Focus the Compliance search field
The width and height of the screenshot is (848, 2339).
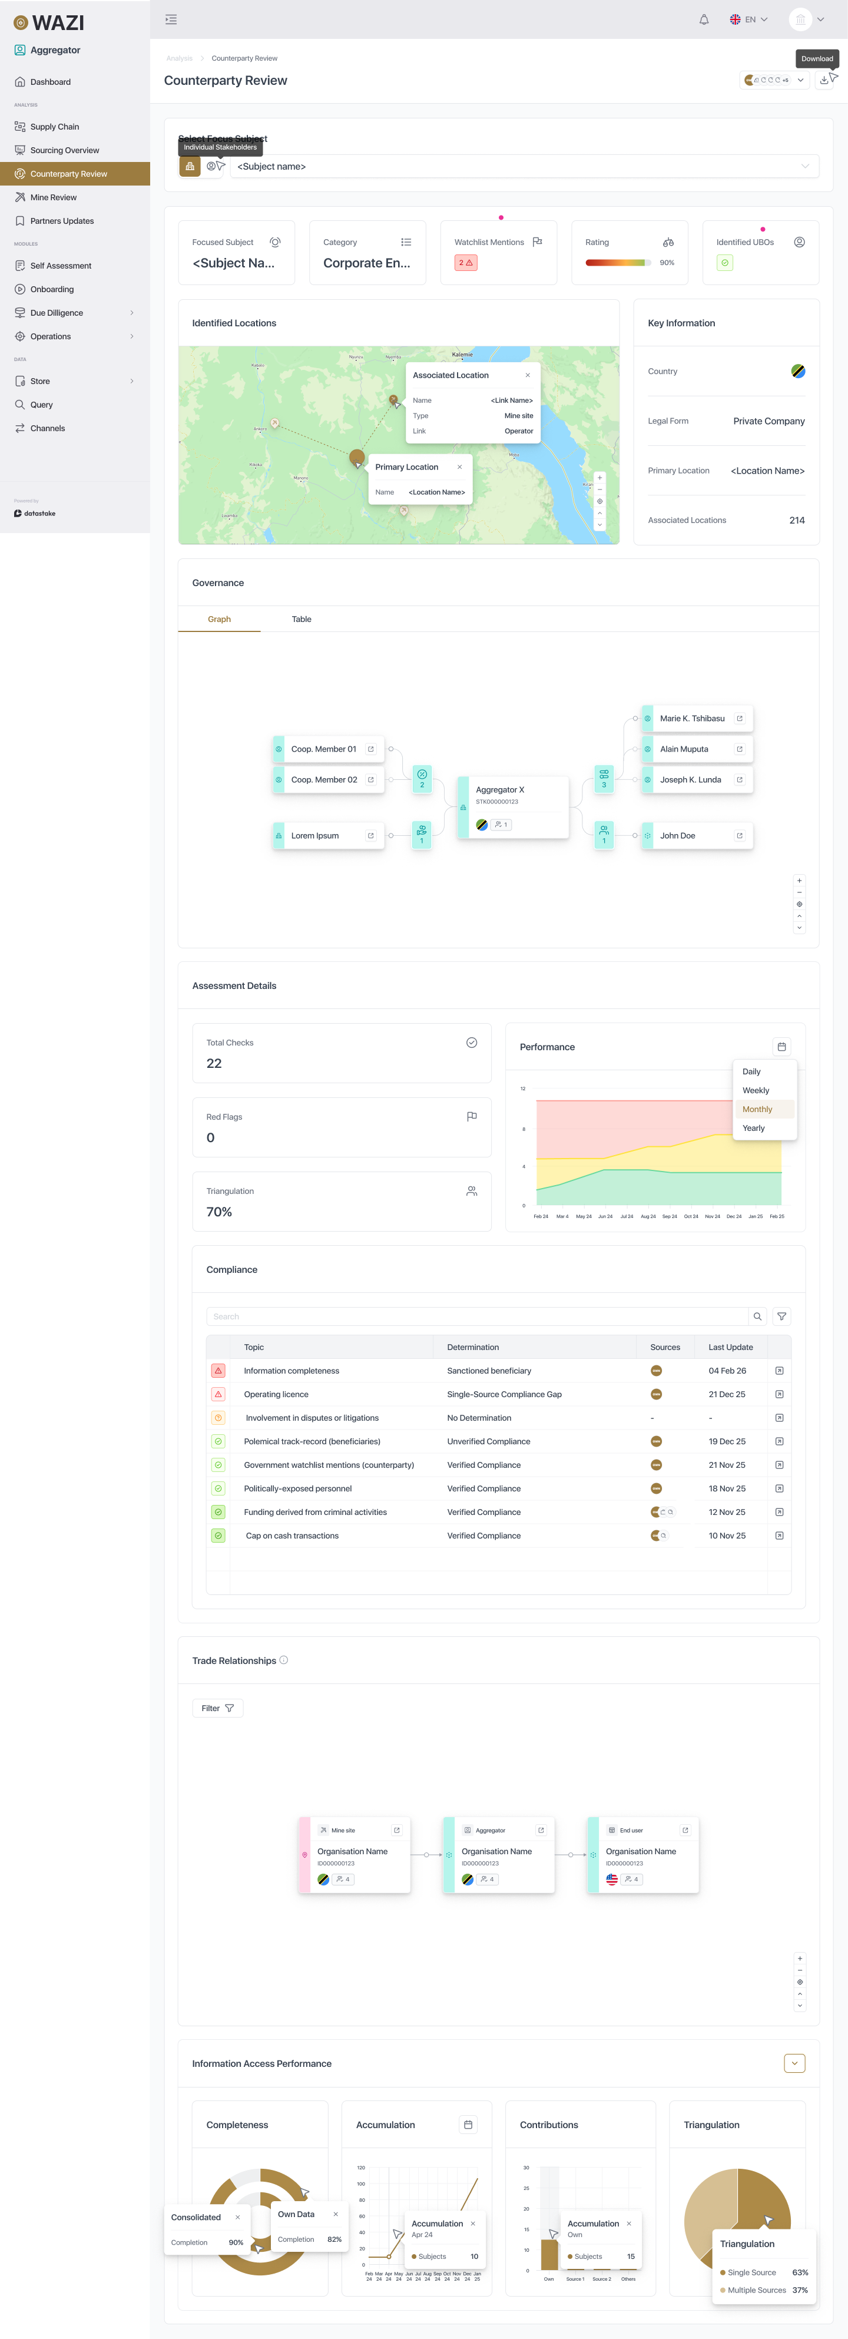tap(476, 1316)
